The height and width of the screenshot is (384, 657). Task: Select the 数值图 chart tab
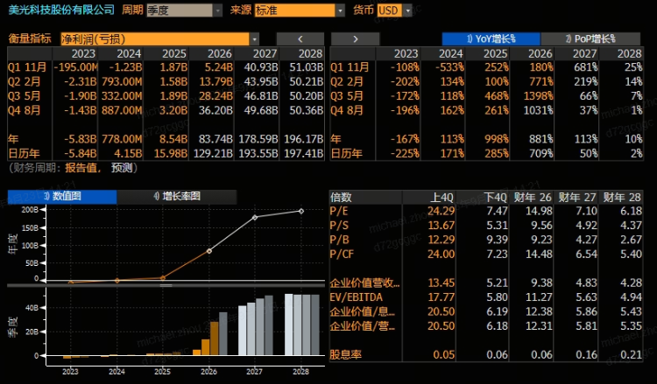pyautogui.click(x=62, y=196)
